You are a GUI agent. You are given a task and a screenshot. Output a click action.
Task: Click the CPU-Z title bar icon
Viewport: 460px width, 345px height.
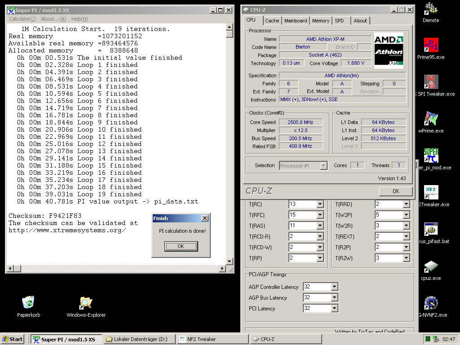pos(246,10)
